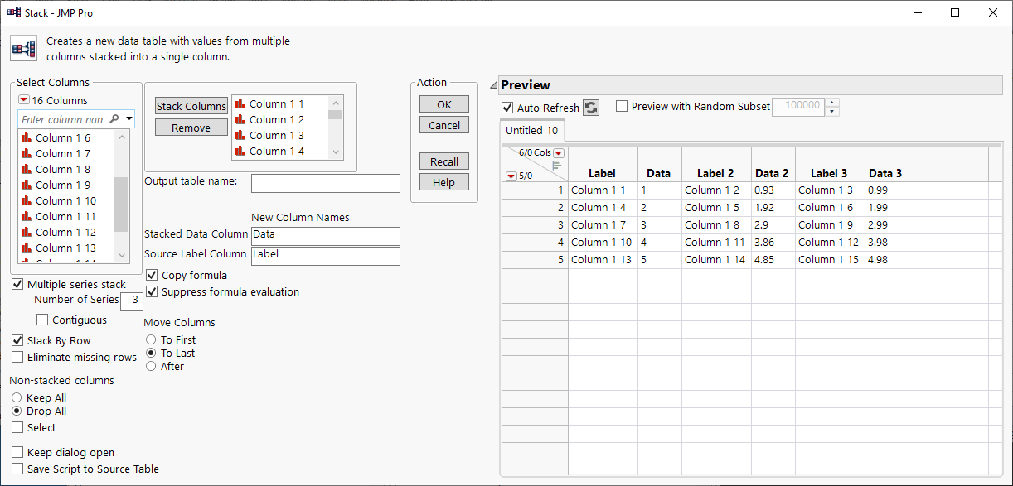Click the Stack dialog header icon
The width and height of the screenshot is (1013, 486).
pyautogui.click(x=22, y=47)
